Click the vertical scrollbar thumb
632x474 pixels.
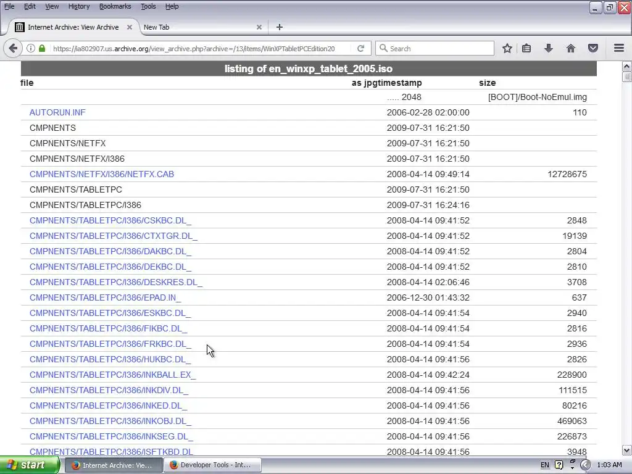click(x=627, y=77)
